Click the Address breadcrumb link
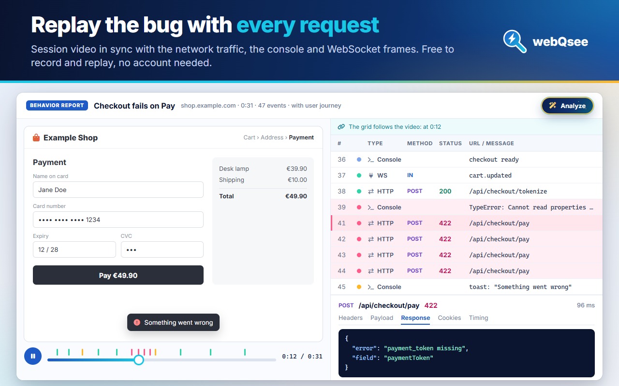 [x=272, y=138]
